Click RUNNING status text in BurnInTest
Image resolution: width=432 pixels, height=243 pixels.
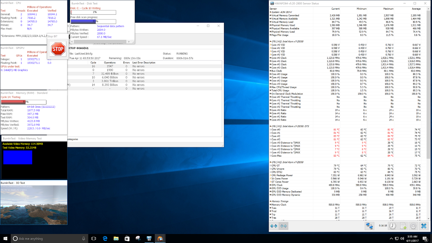tap(182, 54)
